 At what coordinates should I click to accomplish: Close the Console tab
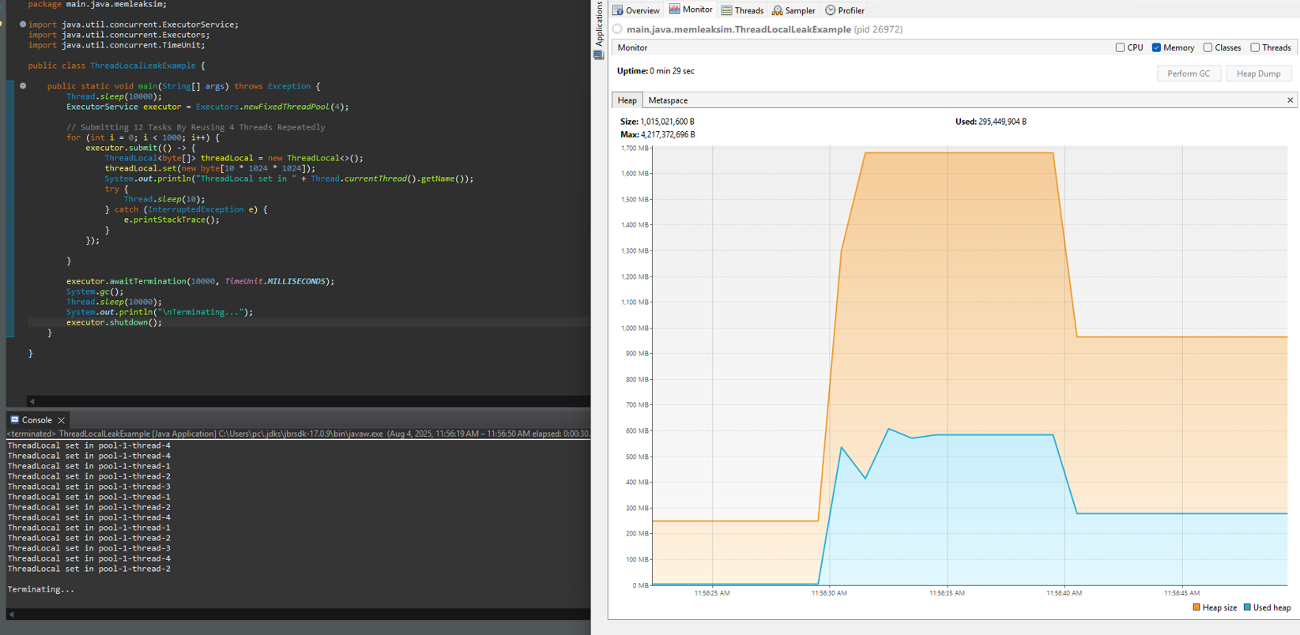click(61, 420)
